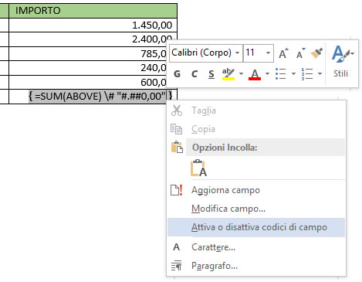Click the numbered list icon
Screen dimensions: 362x282
click(x=307, y=74)
